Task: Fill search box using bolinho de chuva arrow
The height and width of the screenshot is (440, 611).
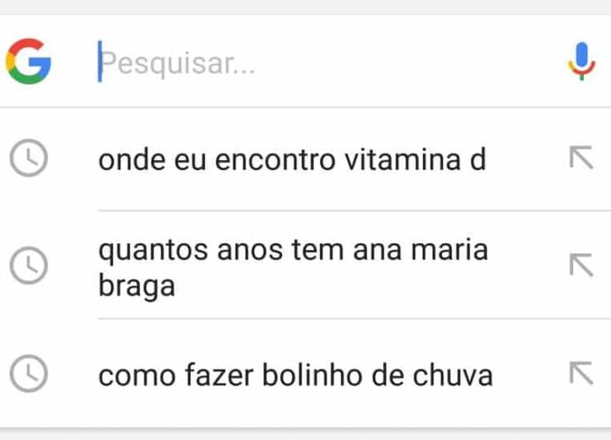Action: click(x=581, y=373)
